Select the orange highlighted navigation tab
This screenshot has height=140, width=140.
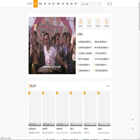click(35, 4)
